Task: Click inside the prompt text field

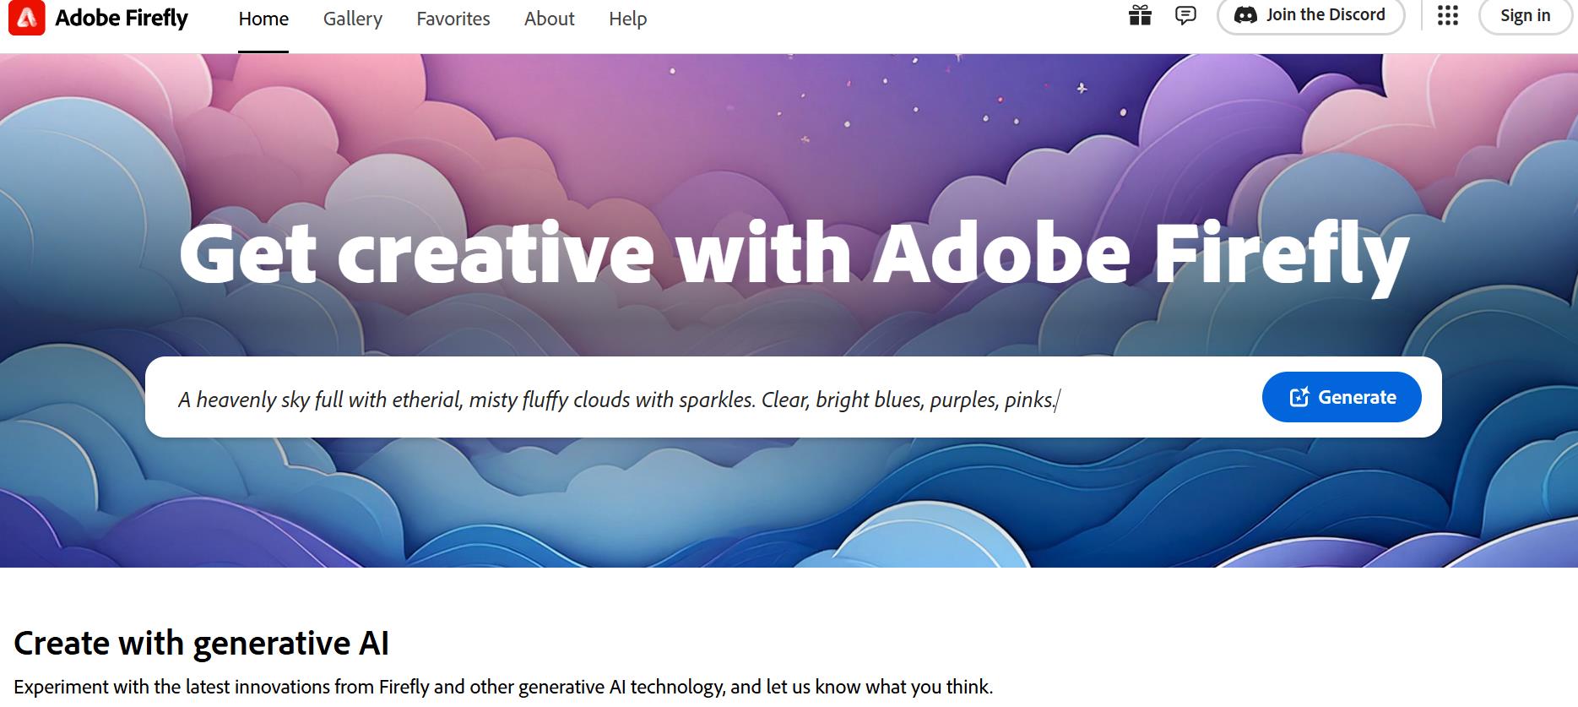Action: click(x=591, y=397)
